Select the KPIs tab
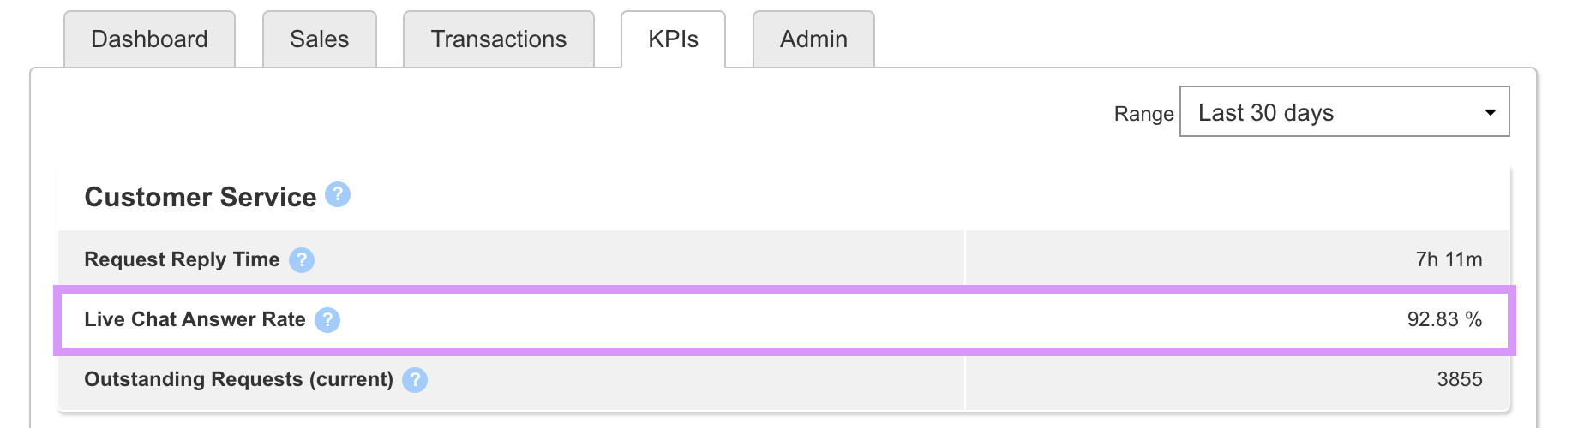Screen dimensions: 1572x428 (x=673, y=39)
